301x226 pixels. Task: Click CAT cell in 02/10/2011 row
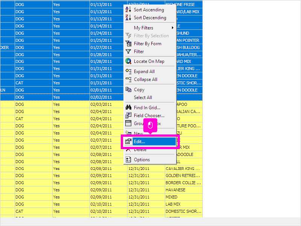click(x=33, y=211)
